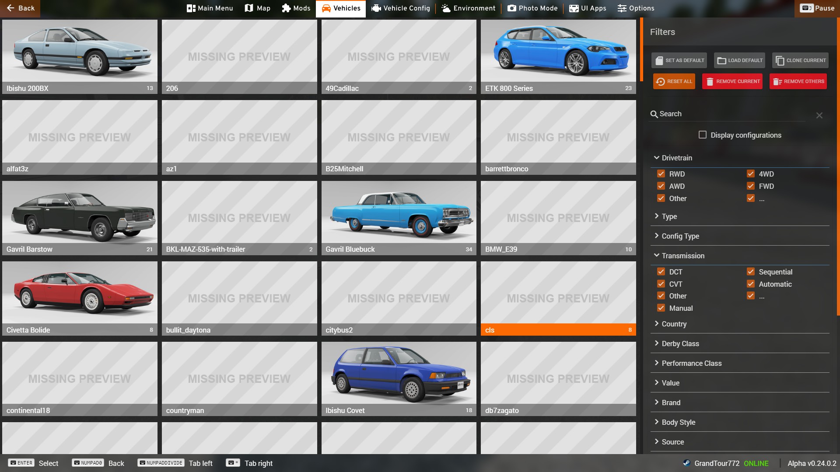This screenshot has width=840, height=472.
Task: Uncheck the CVT transmission checkbox
Action: [x=661, y=284]
